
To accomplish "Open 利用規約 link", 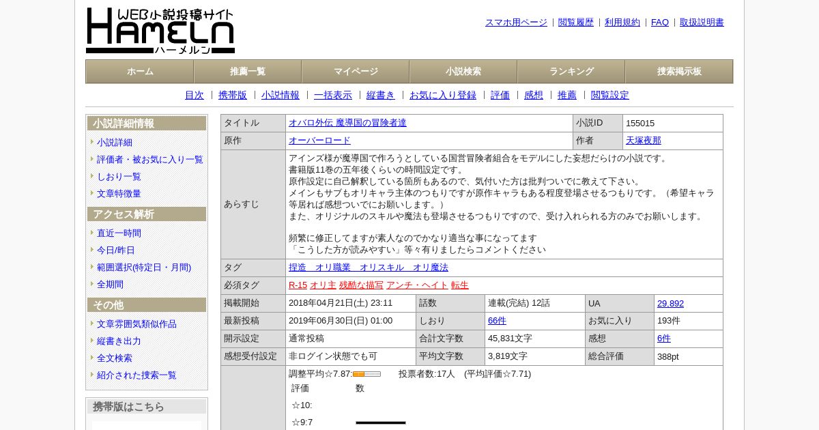I will [x=622, y=23].
